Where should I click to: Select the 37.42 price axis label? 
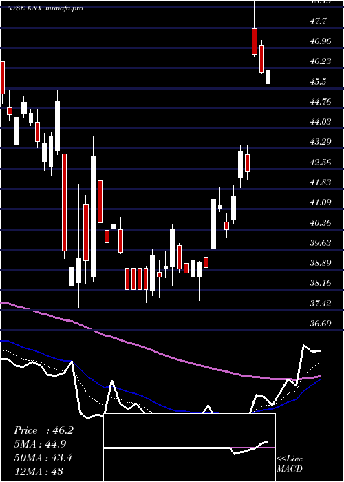tap(321, 304)
